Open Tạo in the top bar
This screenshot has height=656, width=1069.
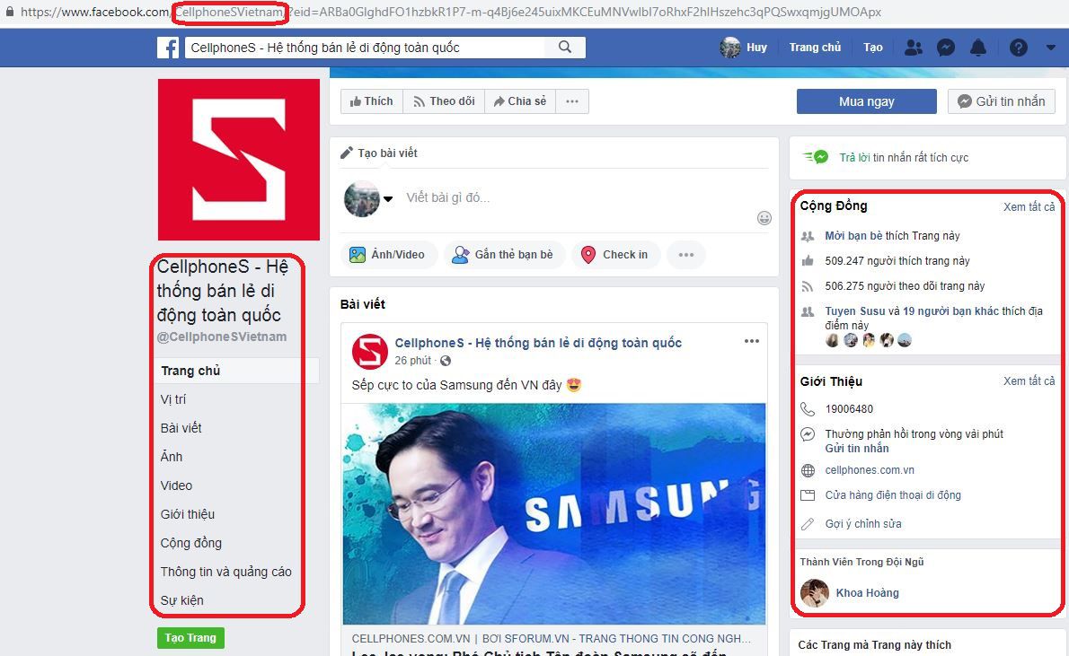coord(872,48)
